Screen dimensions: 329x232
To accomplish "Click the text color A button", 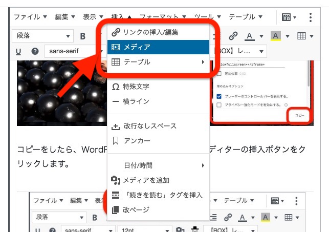I will pyautogui.click(x=249, y=36).
